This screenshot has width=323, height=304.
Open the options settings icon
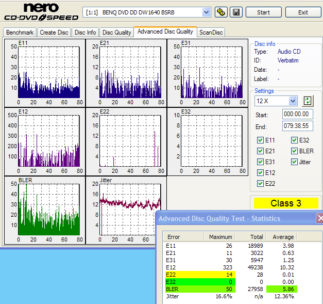[x=222, y=12]
